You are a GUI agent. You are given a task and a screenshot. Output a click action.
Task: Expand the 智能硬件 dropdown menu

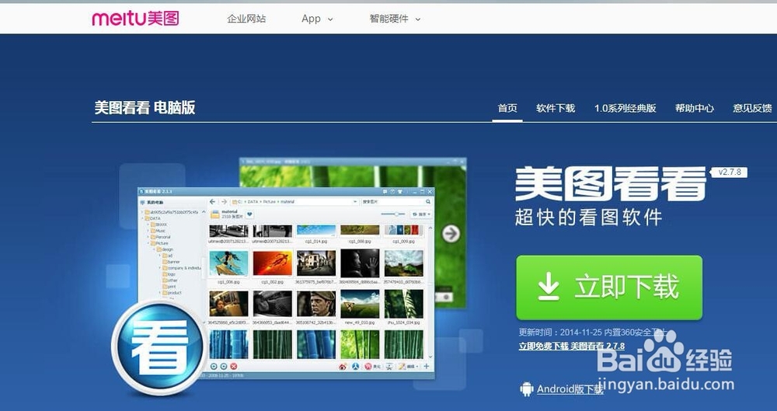395,19
